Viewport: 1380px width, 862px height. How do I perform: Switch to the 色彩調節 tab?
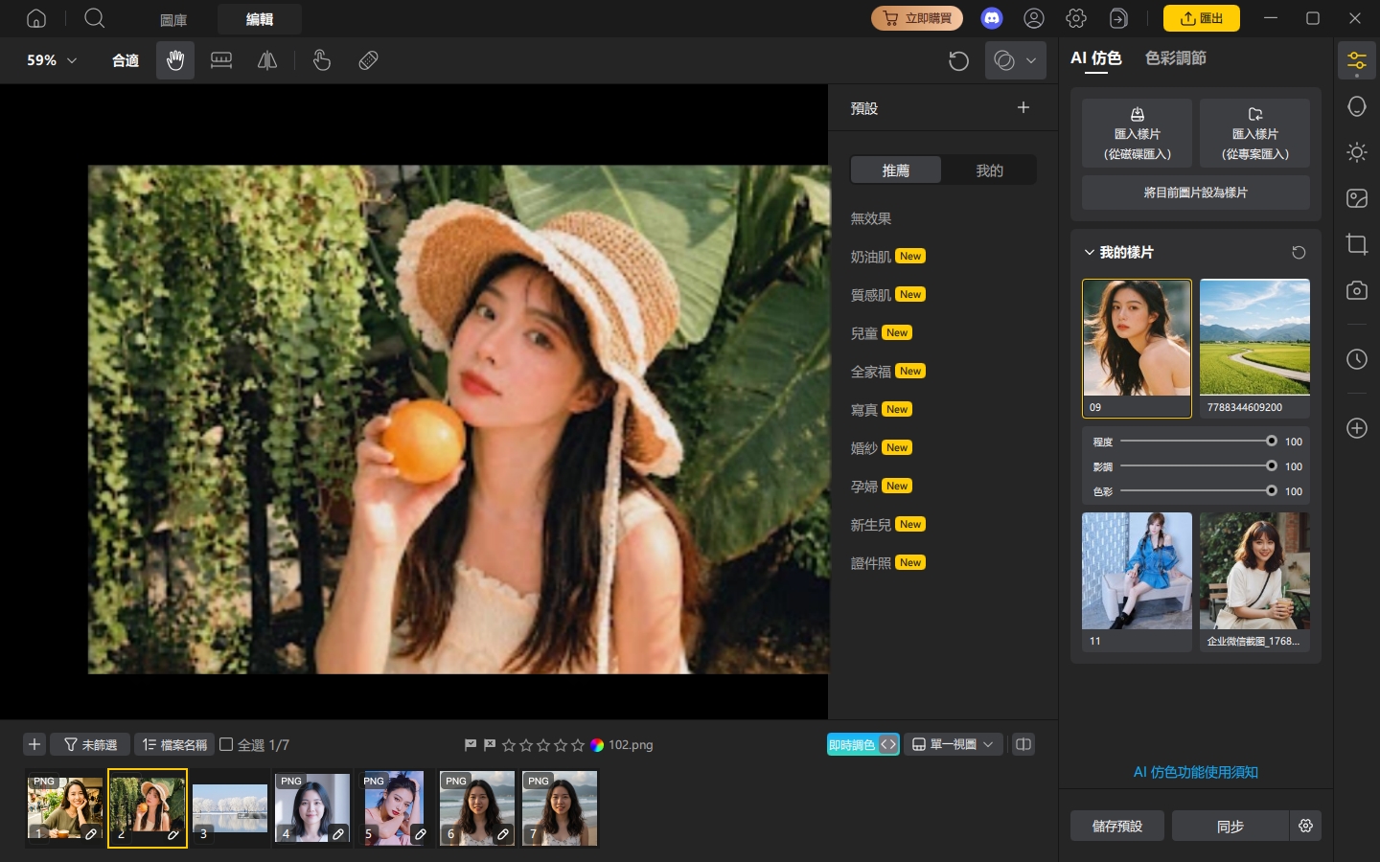(1176, 58)
